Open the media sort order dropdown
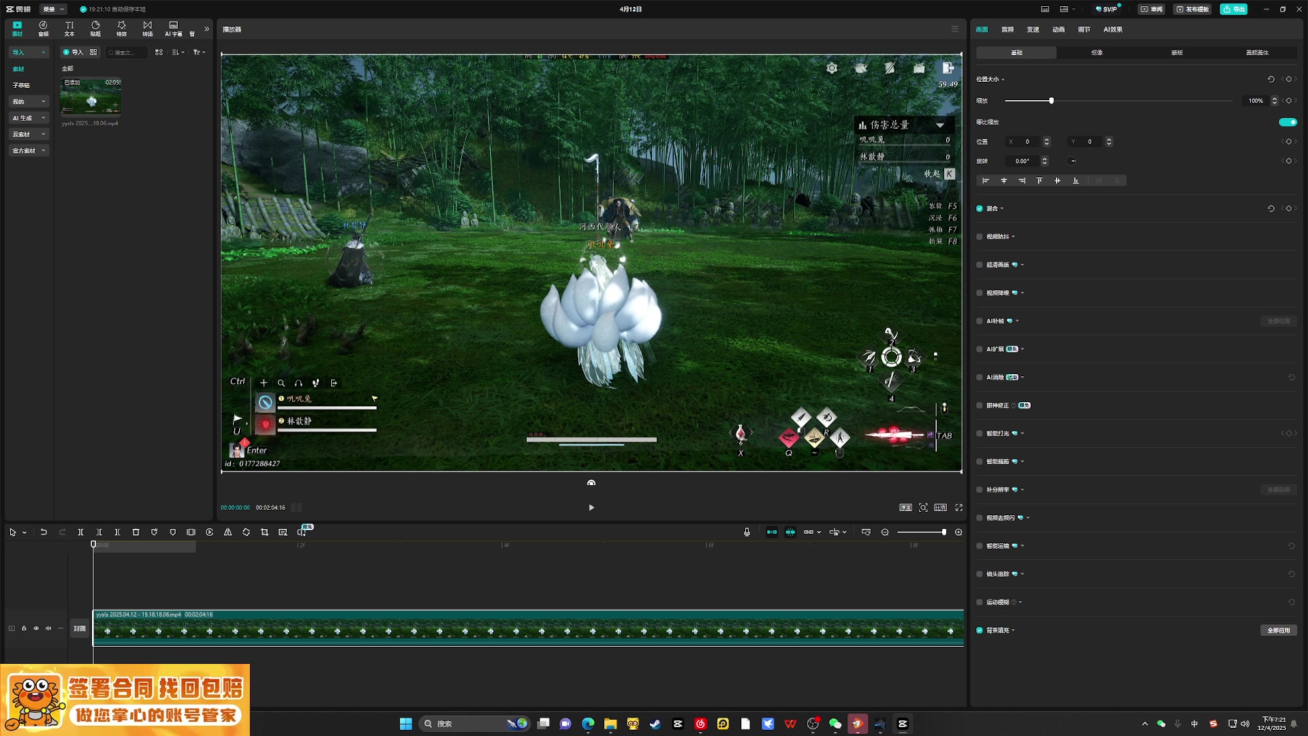The image size is (1308, 736). pos(178,52)
